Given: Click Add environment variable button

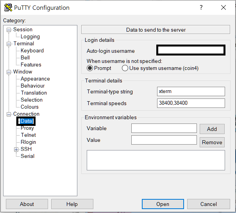Looking at the screenshot, I should point(212,129).
